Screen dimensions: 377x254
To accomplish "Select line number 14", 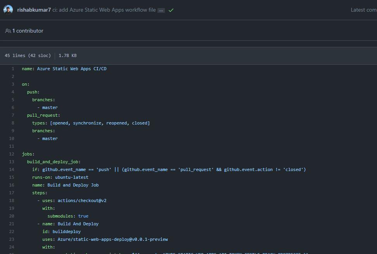I will click(x=12, y=169).
